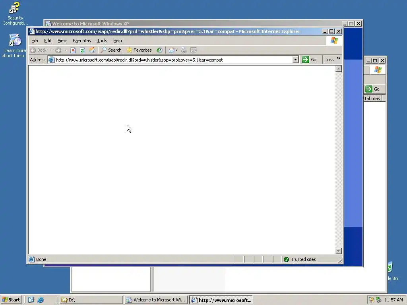The height and width of the screenshot is (305, 407).
Task: Go to the Home page icon
Action: 92,50
